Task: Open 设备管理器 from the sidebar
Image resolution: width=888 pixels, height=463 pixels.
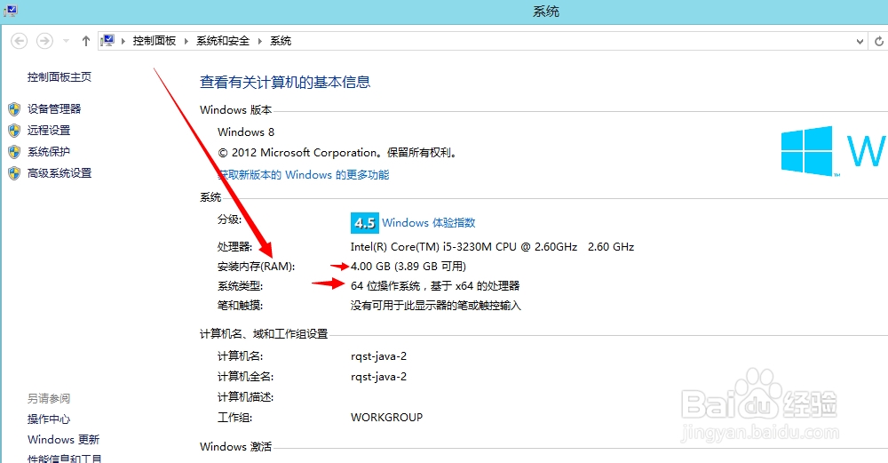Action: pyautogui.click(x=54, y=108)
